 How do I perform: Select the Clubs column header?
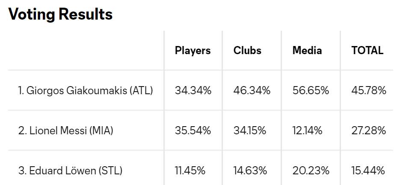pyautogui.click(x=247, y=50)
